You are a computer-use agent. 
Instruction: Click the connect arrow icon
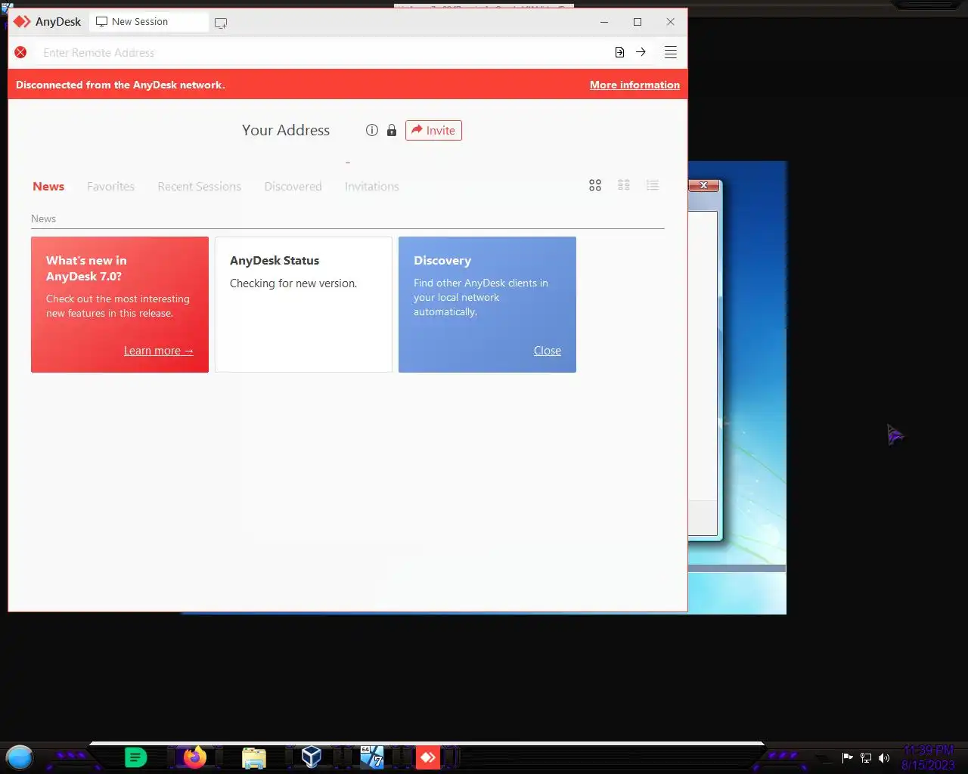click(x=641, y=52)
